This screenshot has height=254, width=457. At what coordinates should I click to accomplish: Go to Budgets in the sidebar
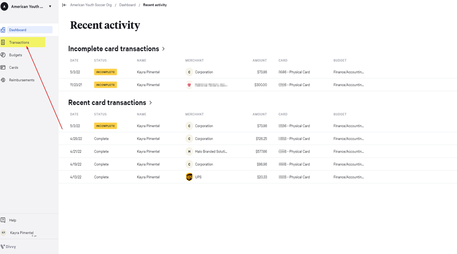pyautogui.click(x=16, y=55)
